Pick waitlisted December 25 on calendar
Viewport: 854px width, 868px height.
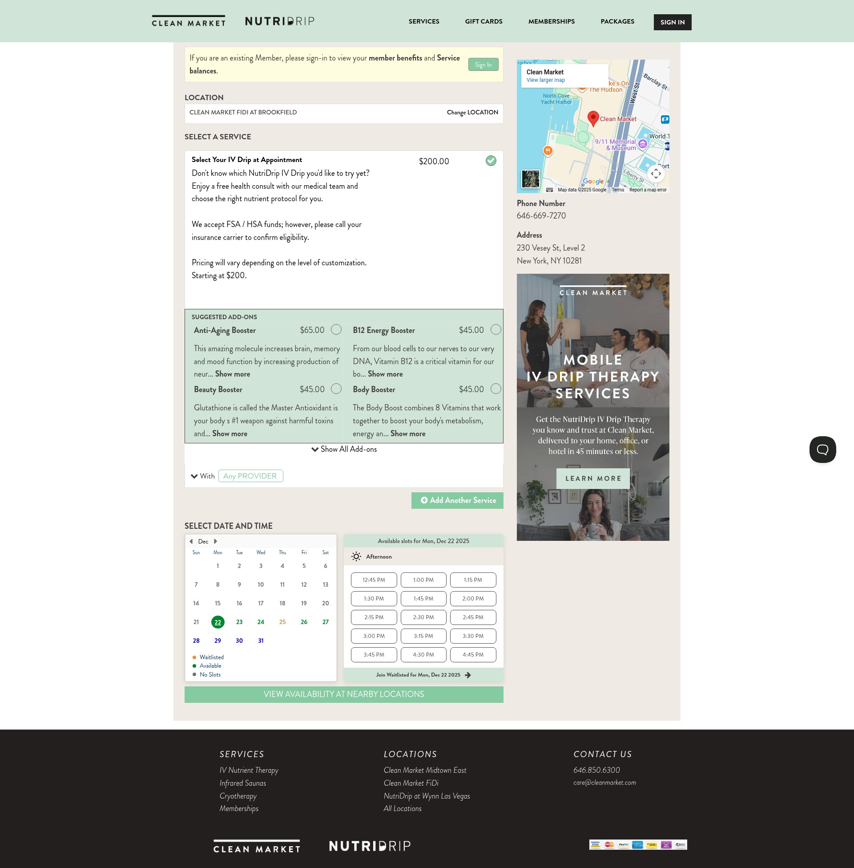[282, 622]
